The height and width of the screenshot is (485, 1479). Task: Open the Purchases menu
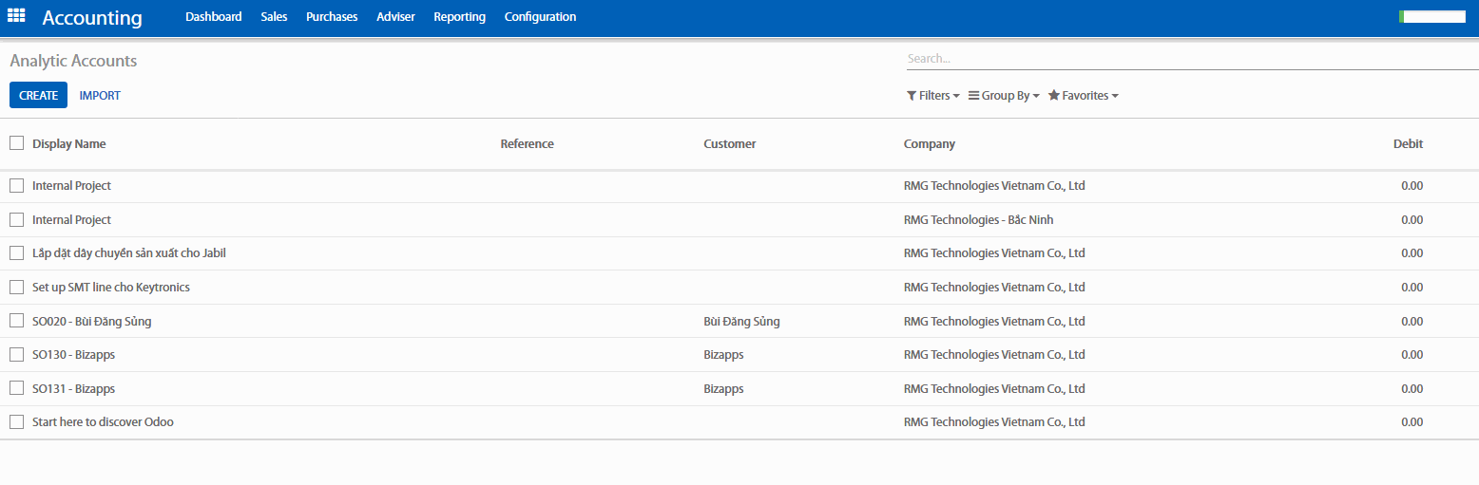pyautogui.click(x=332, y=17)
